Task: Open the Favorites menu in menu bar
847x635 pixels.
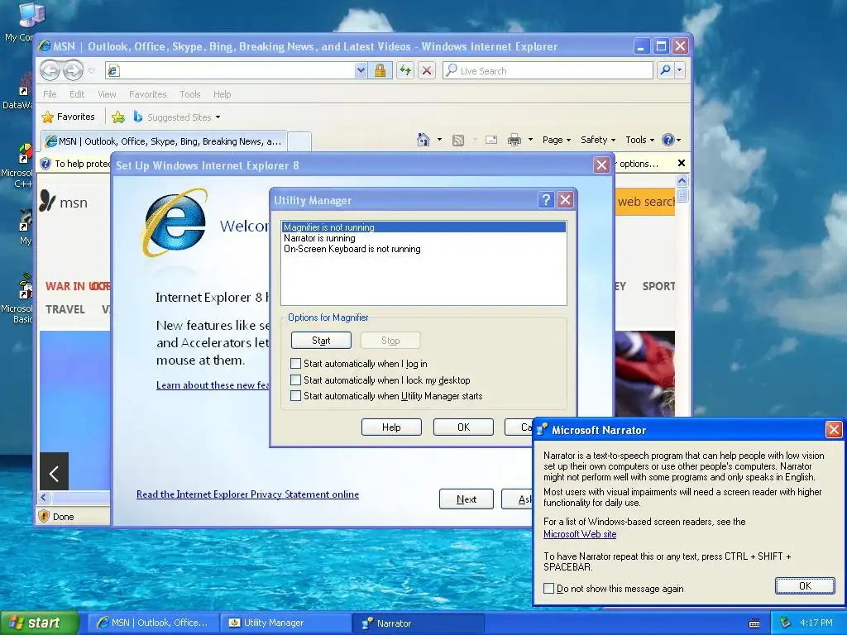Action: [x=147, y=94]
